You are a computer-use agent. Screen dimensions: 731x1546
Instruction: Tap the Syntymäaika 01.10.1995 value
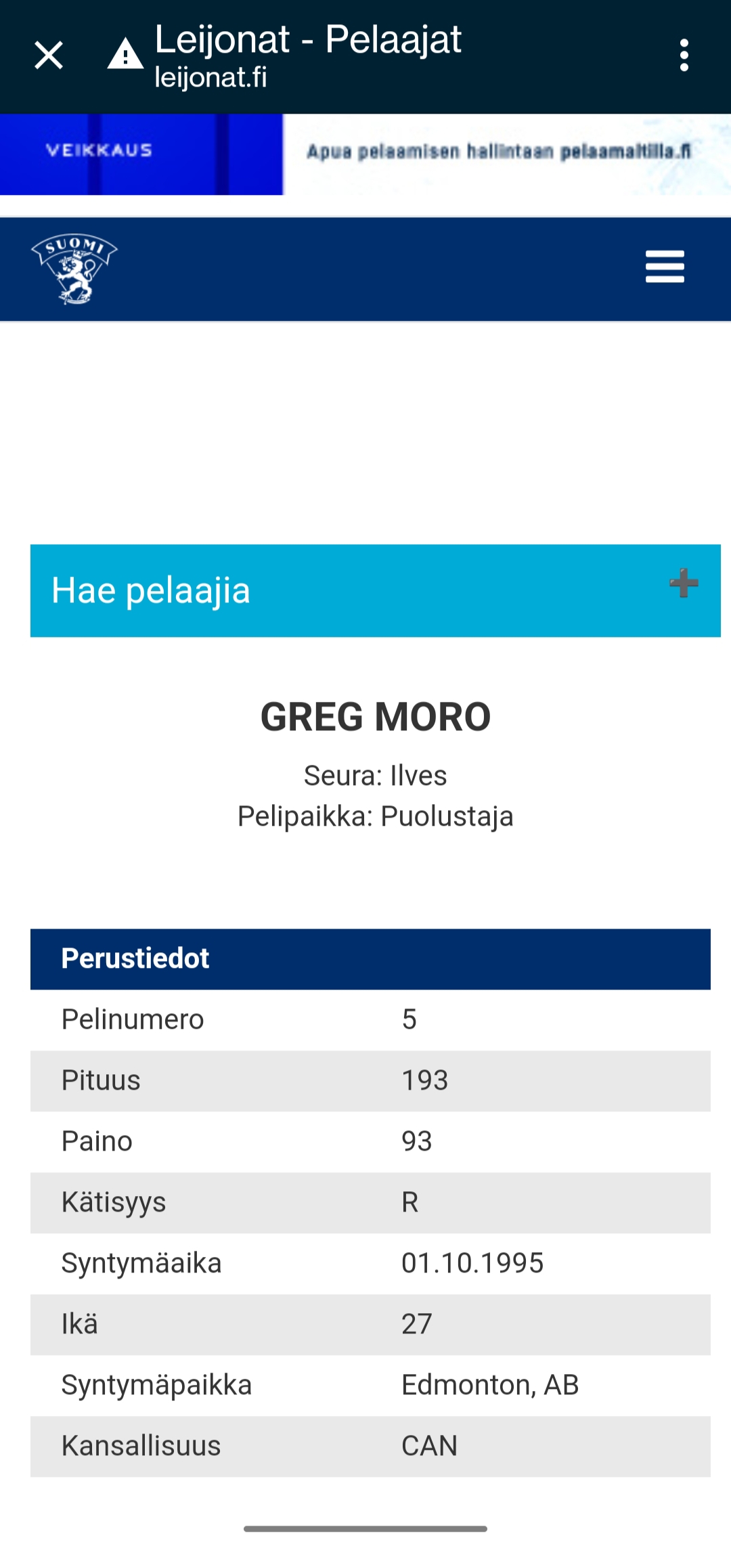tap(472, 1264)
